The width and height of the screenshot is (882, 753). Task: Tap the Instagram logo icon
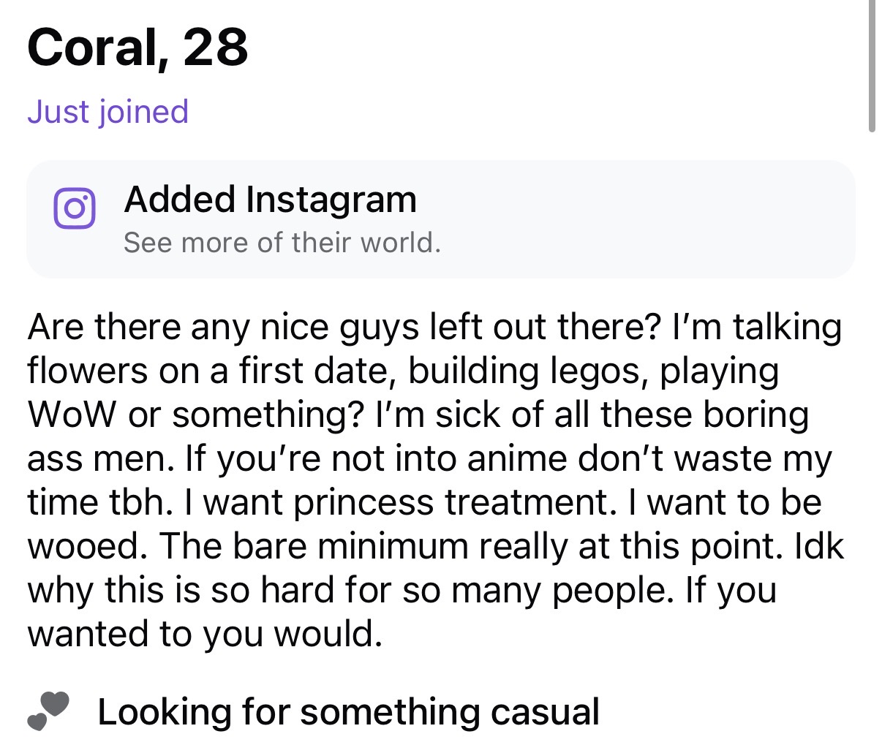pyautogui.click(x=74, y=209)
